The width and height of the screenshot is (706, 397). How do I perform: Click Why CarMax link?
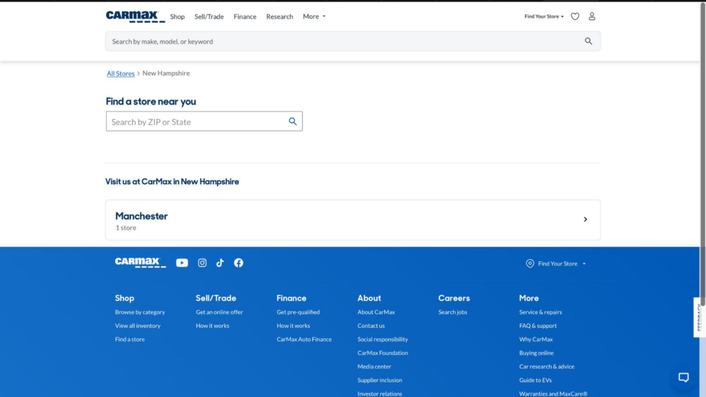click(x=536, y=339)
